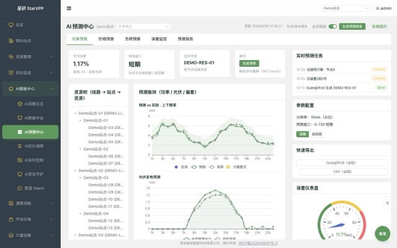Switch to the 负荷预测 tab

(132, 39)
